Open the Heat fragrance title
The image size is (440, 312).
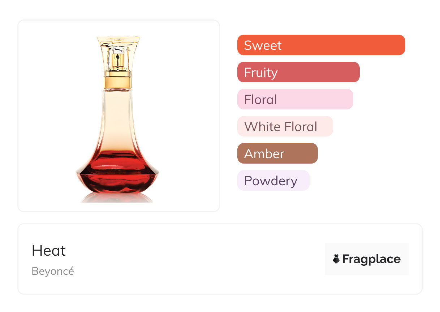tap(49, 251)
